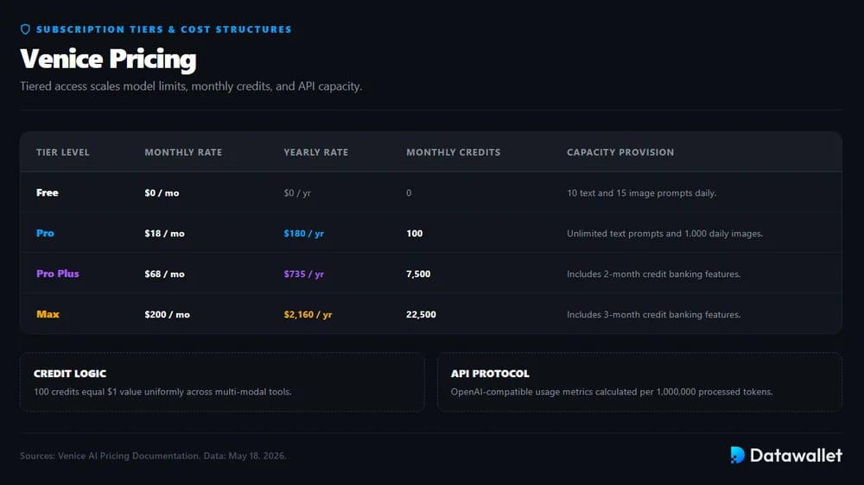Click the 100 credits equal $1 description
Image resolution: width=864 pixels, height=485 pixels.
[162, 392]
